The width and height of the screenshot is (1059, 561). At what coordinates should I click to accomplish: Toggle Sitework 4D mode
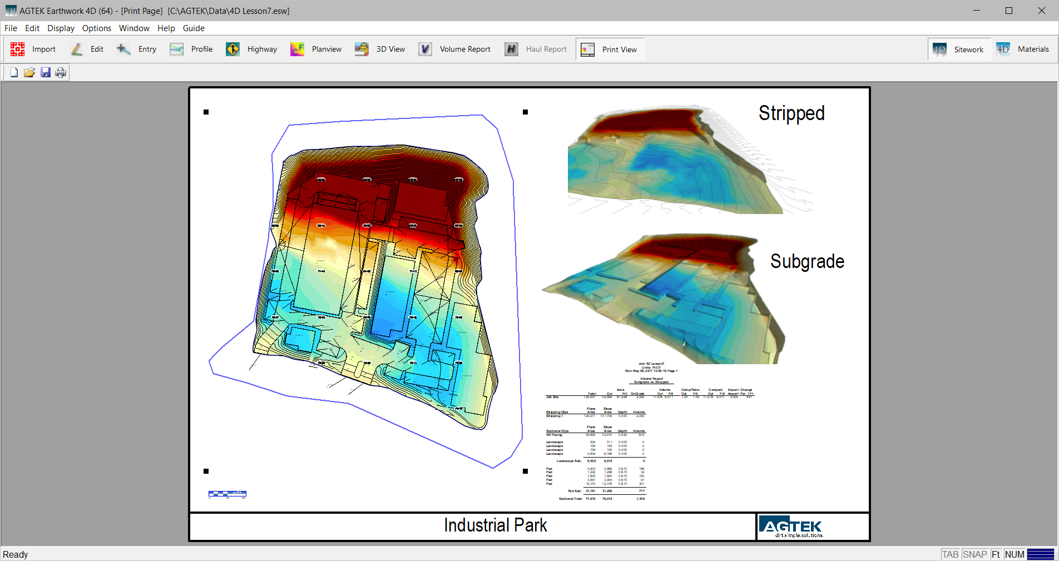pyautogui.click(x=959, y=49)
